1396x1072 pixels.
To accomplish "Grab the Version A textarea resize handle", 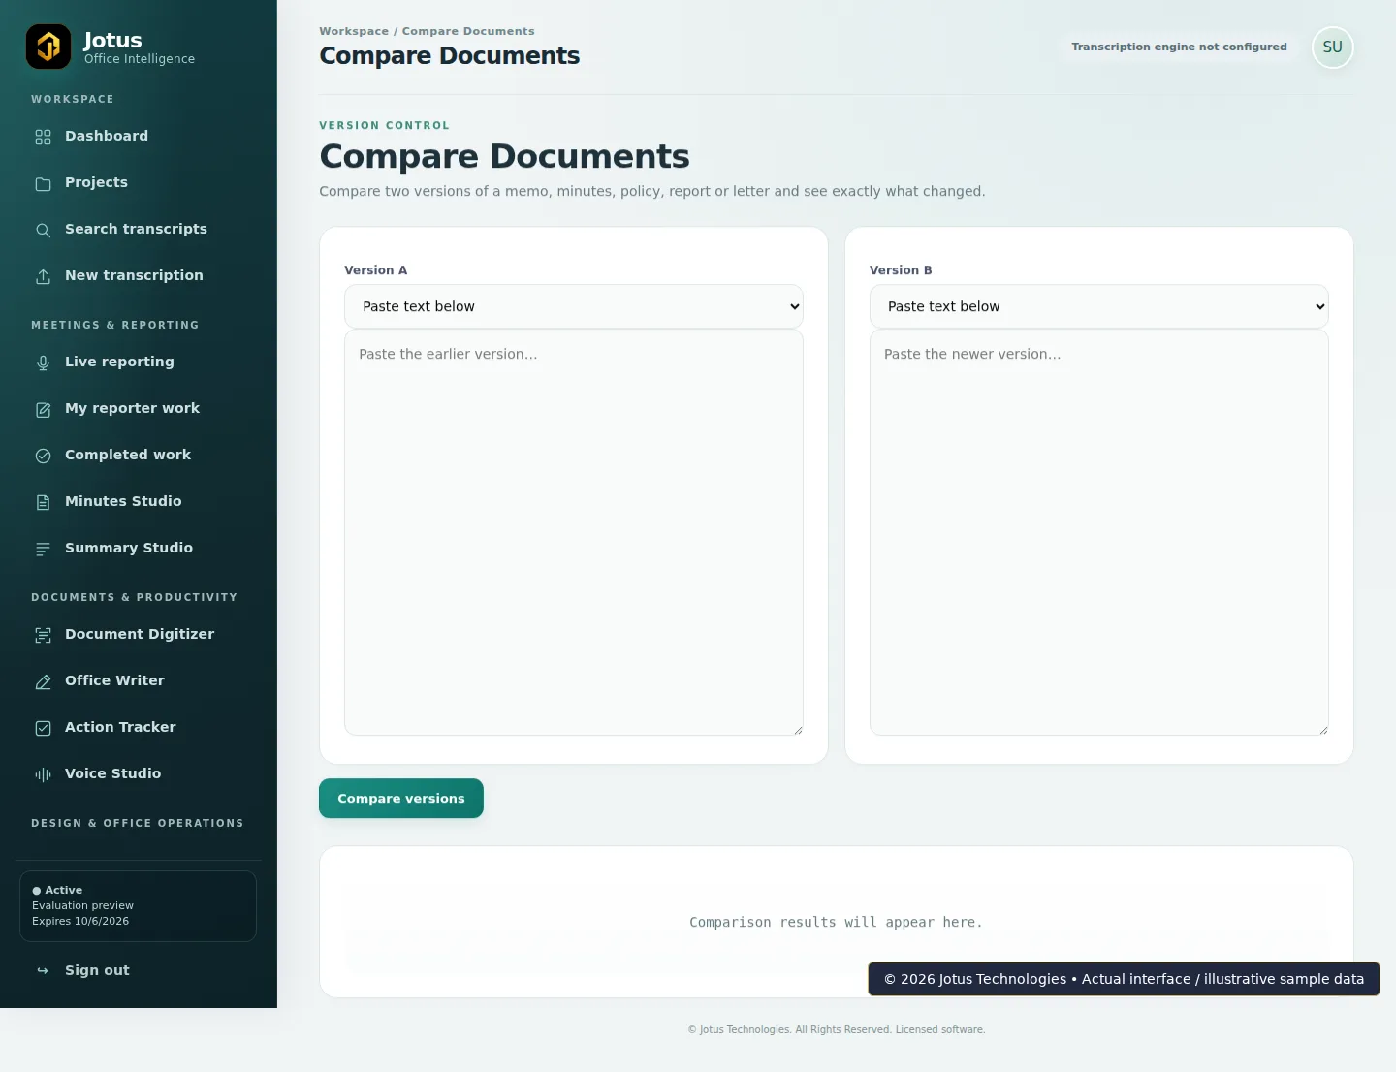I will point(798,730).
